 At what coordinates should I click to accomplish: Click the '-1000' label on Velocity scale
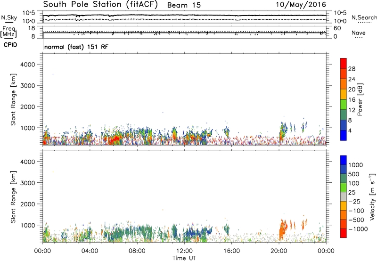pos(358,229)
